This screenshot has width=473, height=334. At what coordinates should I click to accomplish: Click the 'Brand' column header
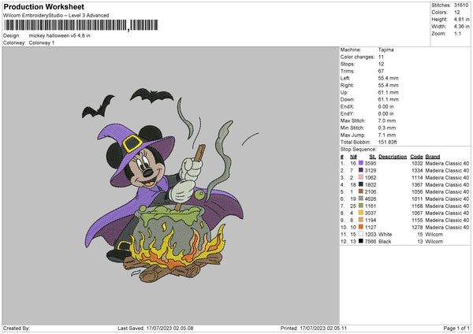tap(433, 157)
